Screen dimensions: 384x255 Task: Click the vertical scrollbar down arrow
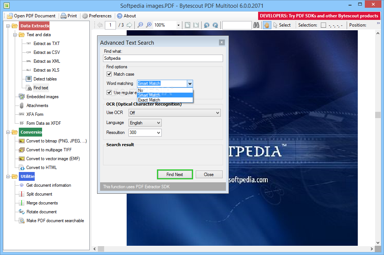click(378, 243)
